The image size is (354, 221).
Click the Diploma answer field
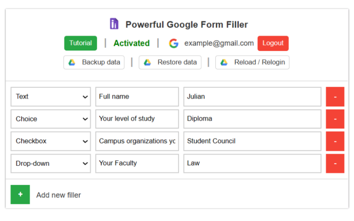click(253, 119)
